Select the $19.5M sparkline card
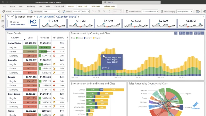The image size is (206, 116). tap(53, 23)
